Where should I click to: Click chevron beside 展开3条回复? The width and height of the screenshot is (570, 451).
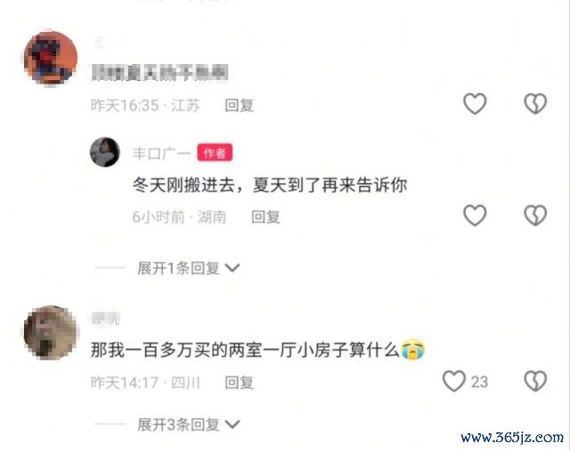[x=232, y=424]
